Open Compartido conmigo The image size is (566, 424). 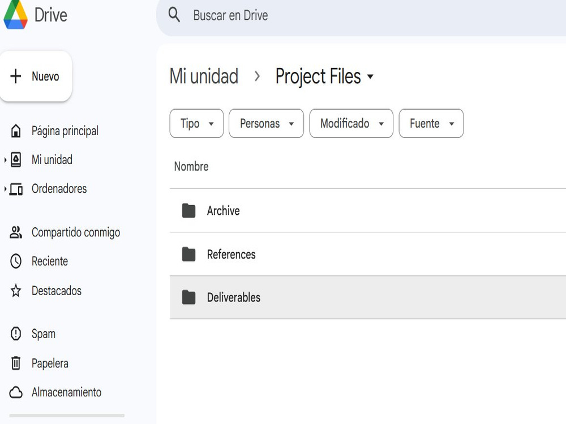(x=76, y=232)
